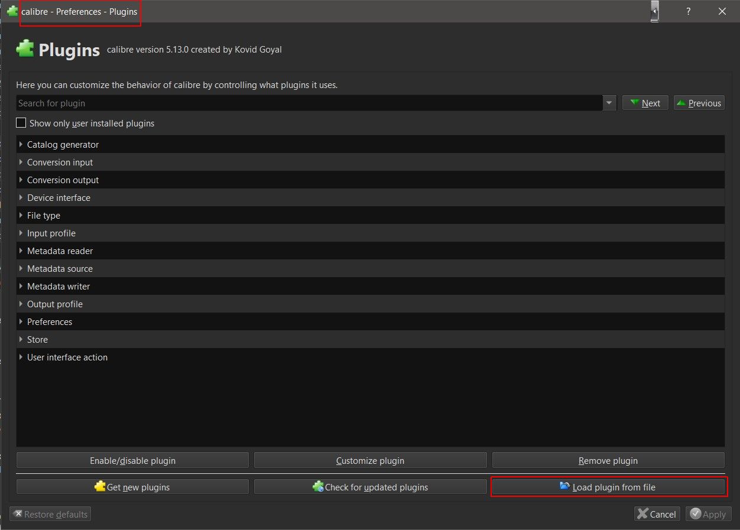Cancel the plugin preferences dialog
The height and width of the screenshot is (530, 740).
click(657, 514)
